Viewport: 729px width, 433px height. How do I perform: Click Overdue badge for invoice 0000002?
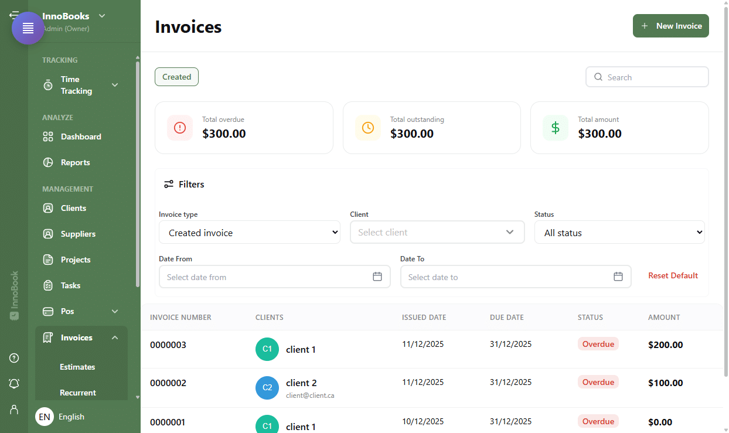[598, 382]
